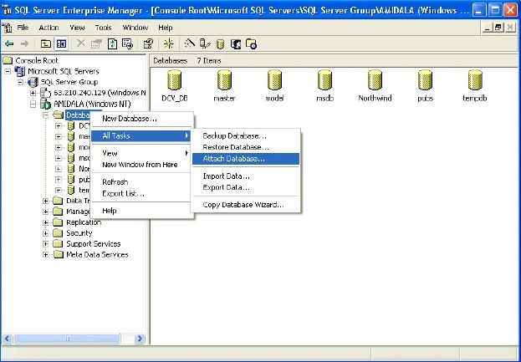Image resolution: width=521 pixels, height=362 pixels.
Task: Click the Properties toolbar icon
Action: point(96,43)
